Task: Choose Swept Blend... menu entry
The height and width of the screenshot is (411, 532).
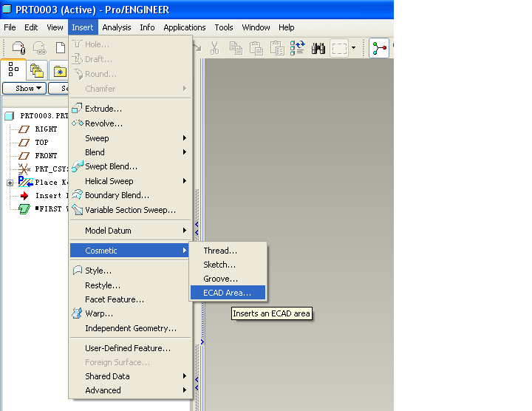Action: tap(130, 166)
